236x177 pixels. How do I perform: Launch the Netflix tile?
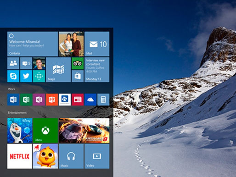coord(20,156)
